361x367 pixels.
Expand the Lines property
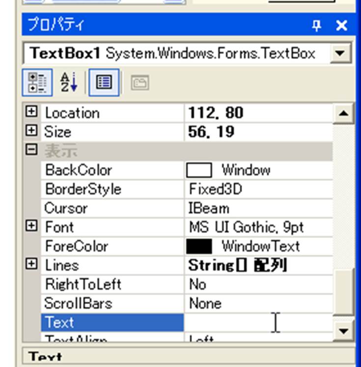31,264
